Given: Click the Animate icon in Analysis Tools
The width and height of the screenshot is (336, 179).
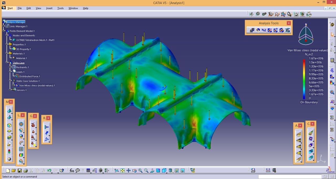Looking at the screenshot, I should (x=252, y=30).
